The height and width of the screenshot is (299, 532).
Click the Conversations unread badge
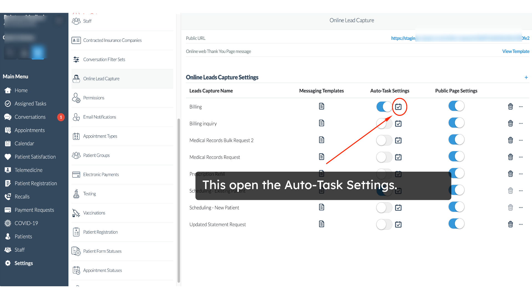(61, 117)
